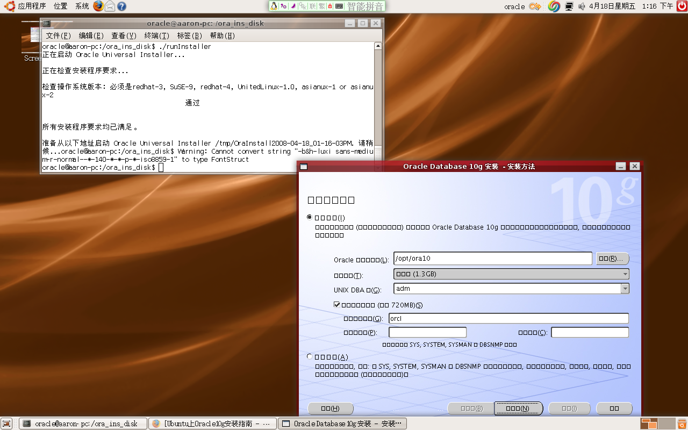The image size is (688, 430).
Task: Click the oracle user switcher in panel
Action: 514,6
